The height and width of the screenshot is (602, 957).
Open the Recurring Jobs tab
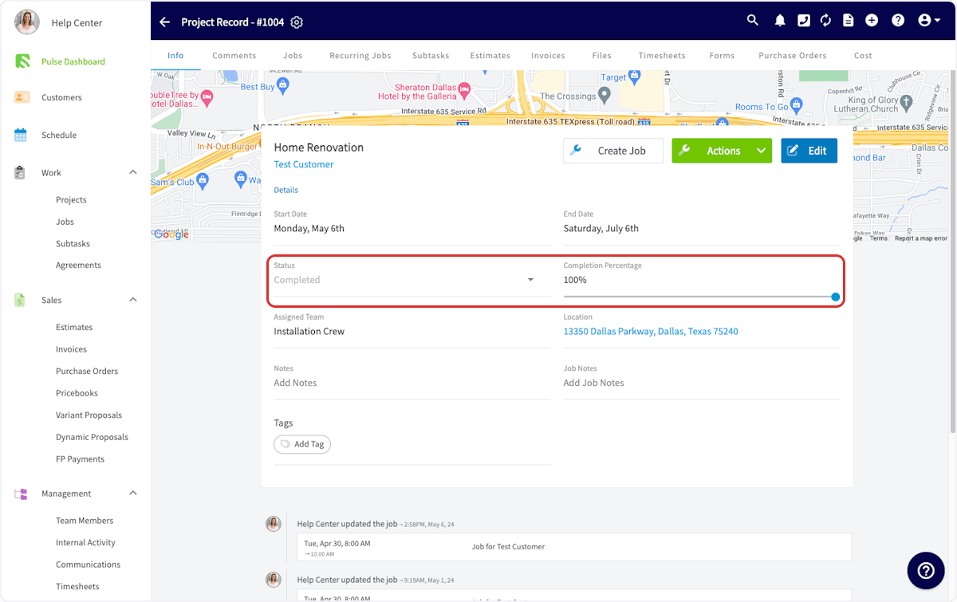[360, 56]
